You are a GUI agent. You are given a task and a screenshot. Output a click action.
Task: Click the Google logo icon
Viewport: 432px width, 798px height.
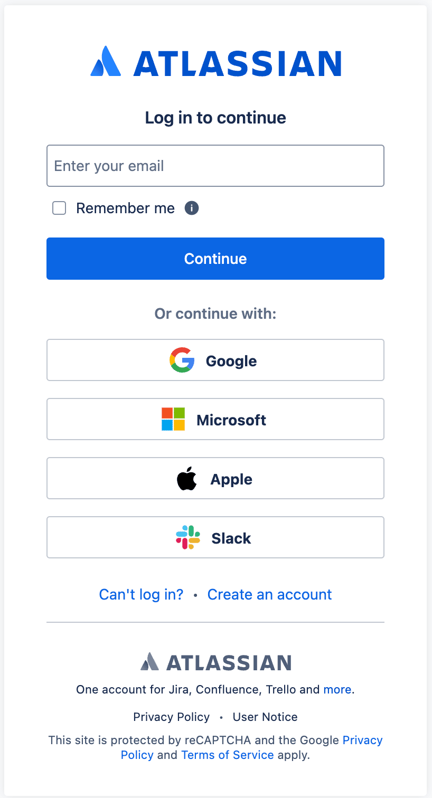coord(182,360)
